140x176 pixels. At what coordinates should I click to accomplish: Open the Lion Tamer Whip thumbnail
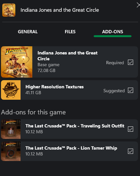click(11, 151)
